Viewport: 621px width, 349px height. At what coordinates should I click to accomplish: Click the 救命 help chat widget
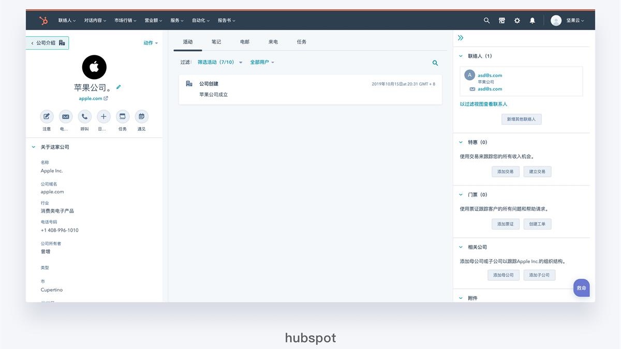(581, 288)
